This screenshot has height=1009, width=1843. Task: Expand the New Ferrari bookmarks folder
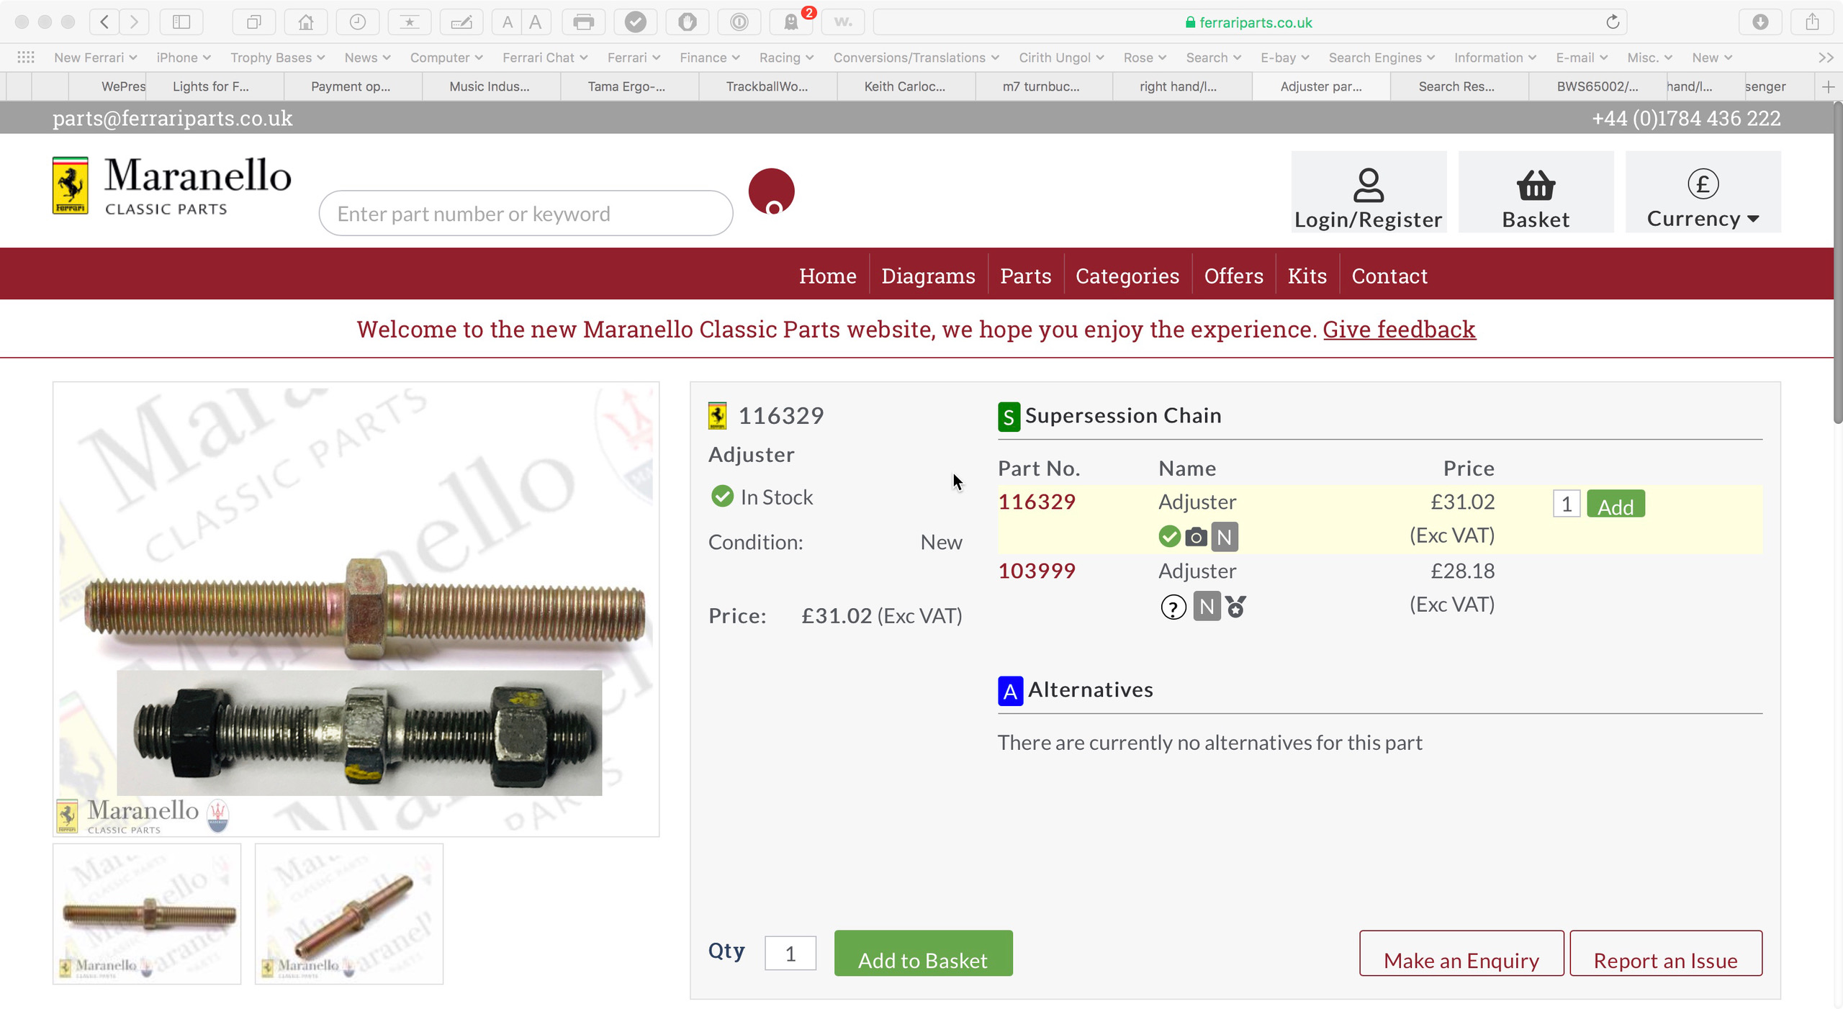point(95,58)
